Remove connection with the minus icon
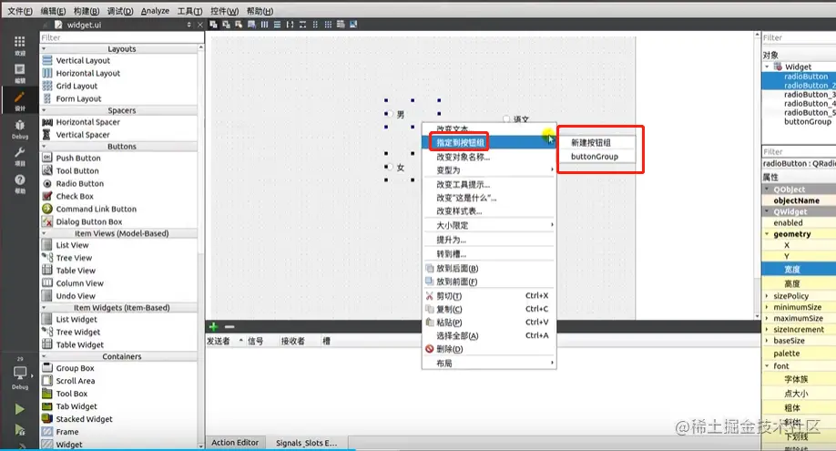Viewport: 836px width, 451px height. point(229,327)
